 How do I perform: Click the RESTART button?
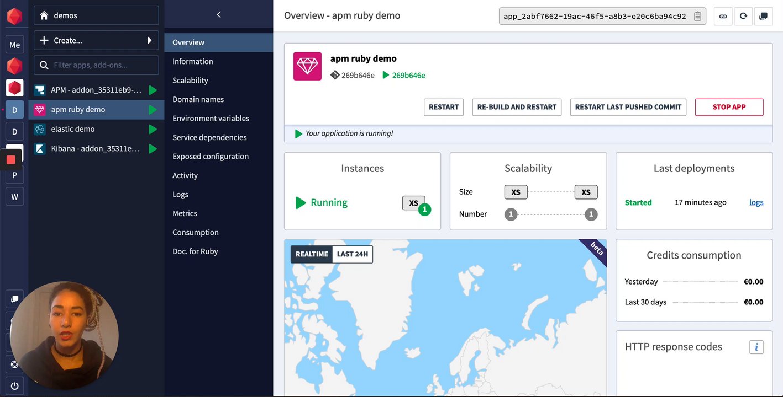(x=444, y=107)
